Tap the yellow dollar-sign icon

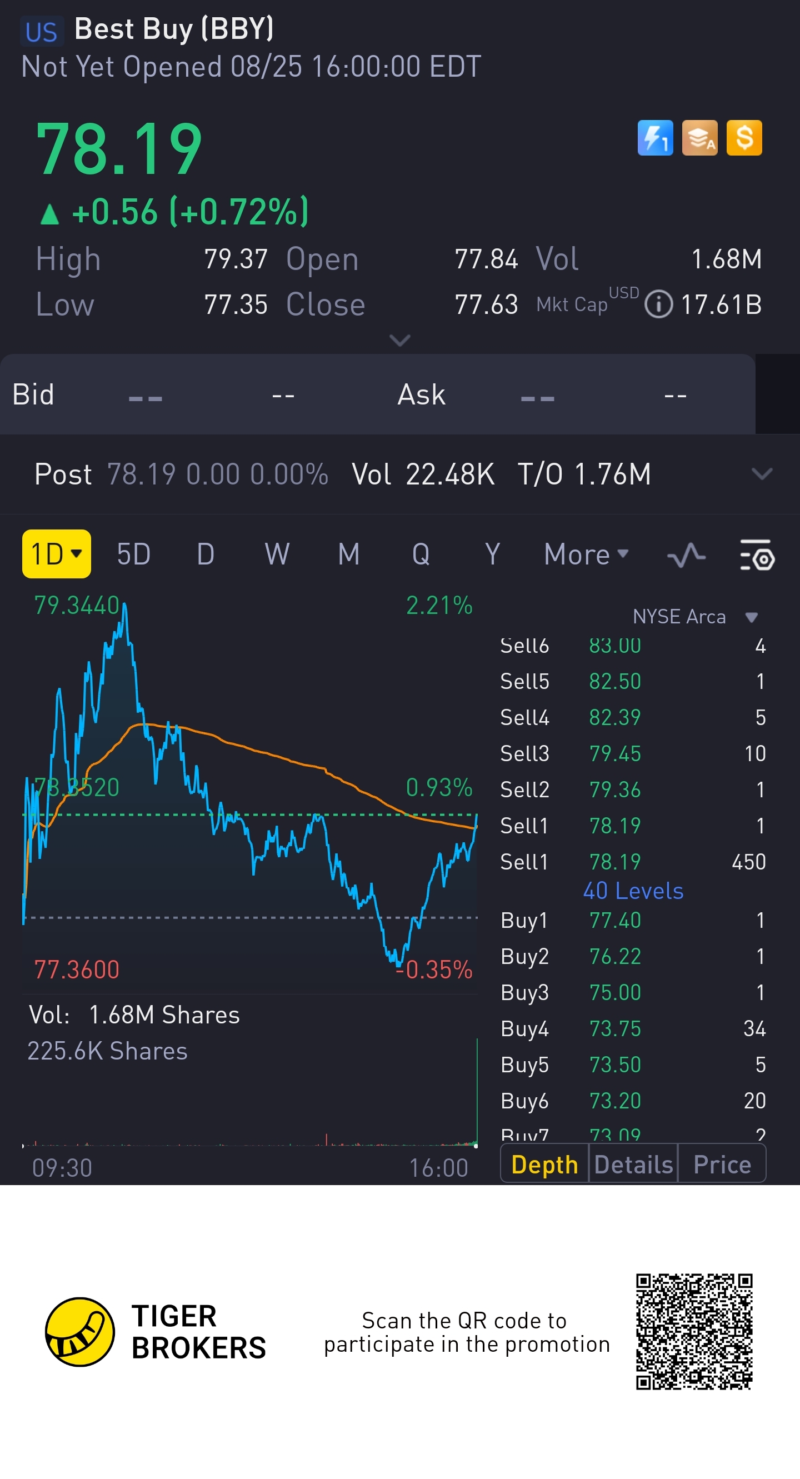(744, 138)
